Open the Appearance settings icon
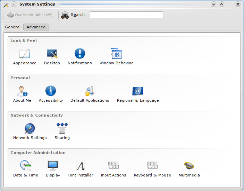244x191 pixels. pyautogui.click(x=25, y=54)
